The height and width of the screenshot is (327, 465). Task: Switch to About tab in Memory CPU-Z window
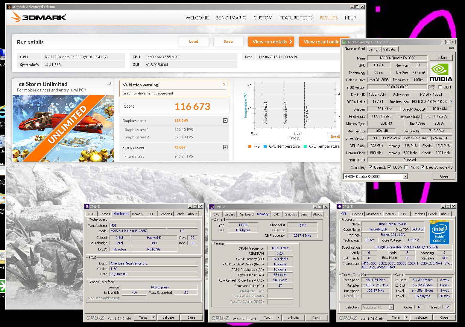pyautogui.click(x=317, y=214)
